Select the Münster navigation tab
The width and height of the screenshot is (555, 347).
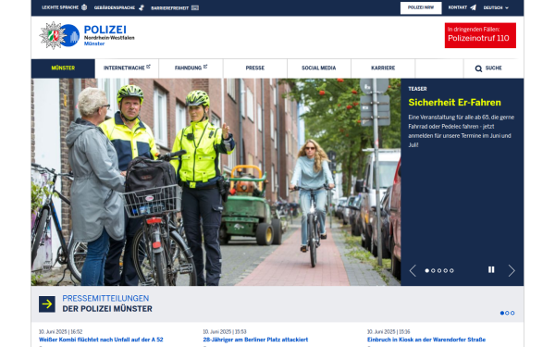pos(63,68)
